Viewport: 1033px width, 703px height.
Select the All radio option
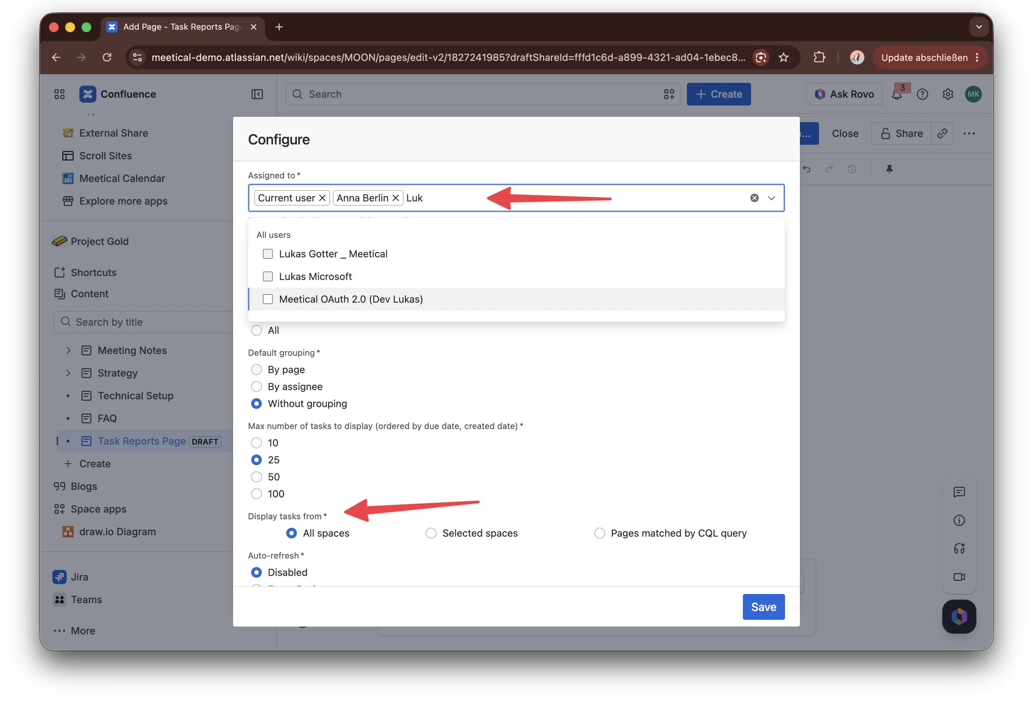(x=256, y=330)
